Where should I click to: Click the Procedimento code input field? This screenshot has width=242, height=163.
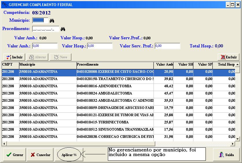(45, 29)
